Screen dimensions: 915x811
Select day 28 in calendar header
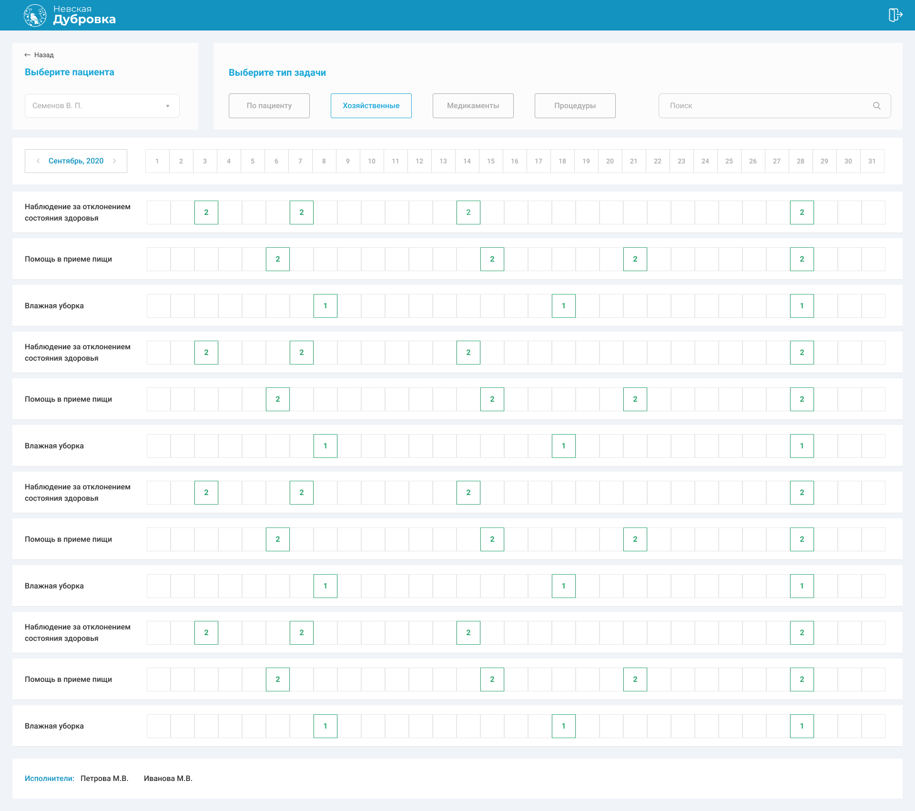(801, 161)
